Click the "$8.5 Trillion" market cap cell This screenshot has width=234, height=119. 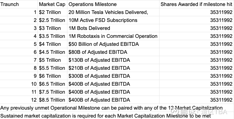click(52, 100)
